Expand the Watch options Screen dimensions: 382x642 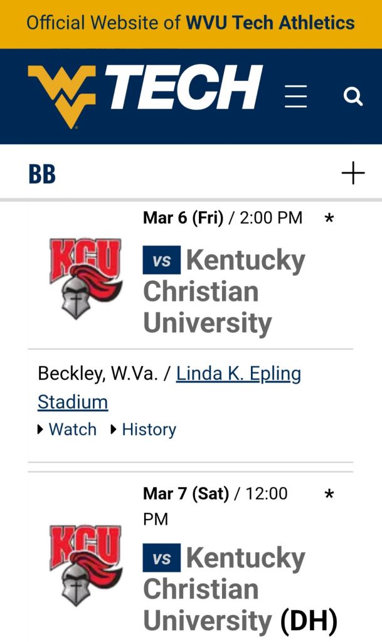pos(67,429)
